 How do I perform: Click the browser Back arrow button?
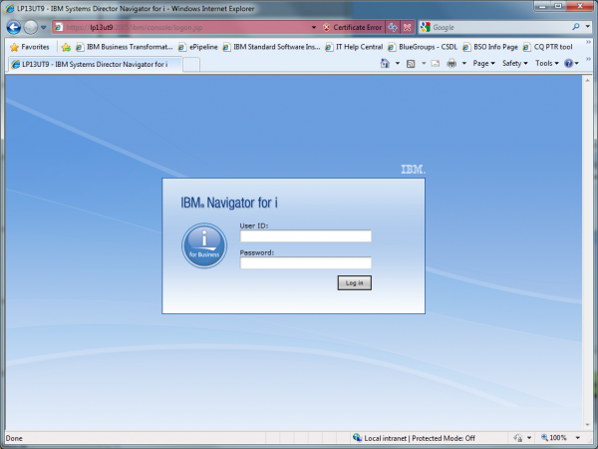click(x=14, y=27)
